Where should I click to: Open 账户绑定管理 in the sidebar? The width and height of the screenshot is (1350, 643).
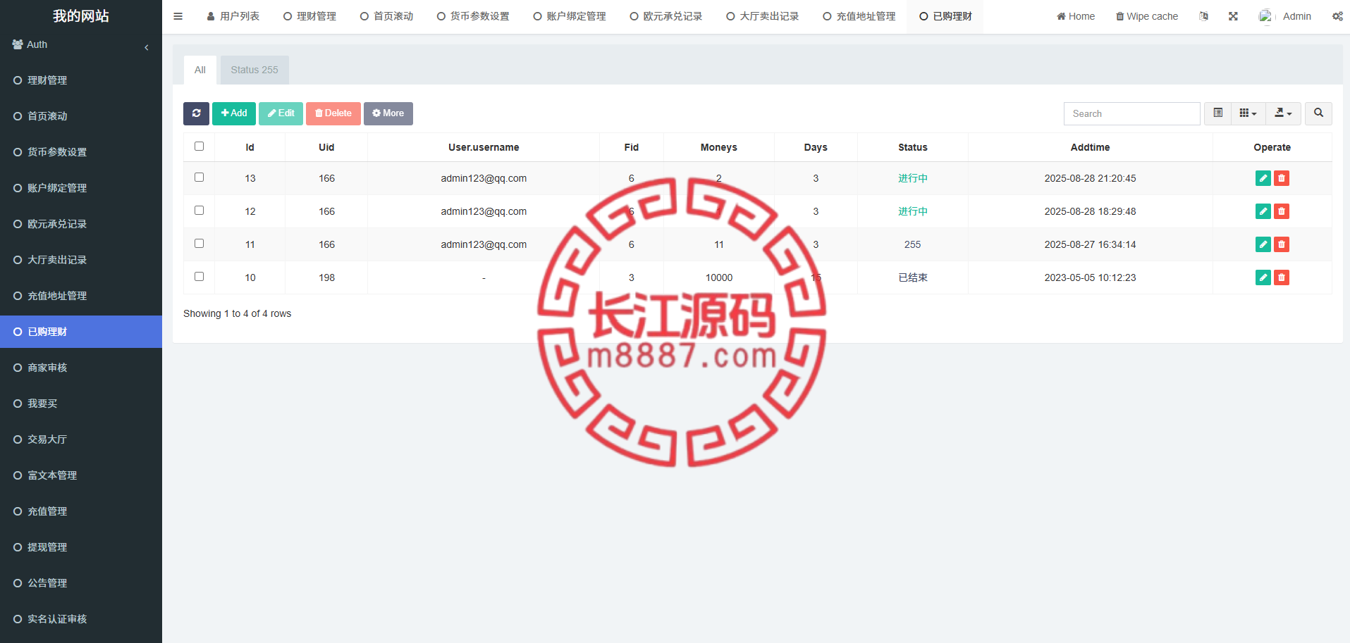click(x=81, y=188)
